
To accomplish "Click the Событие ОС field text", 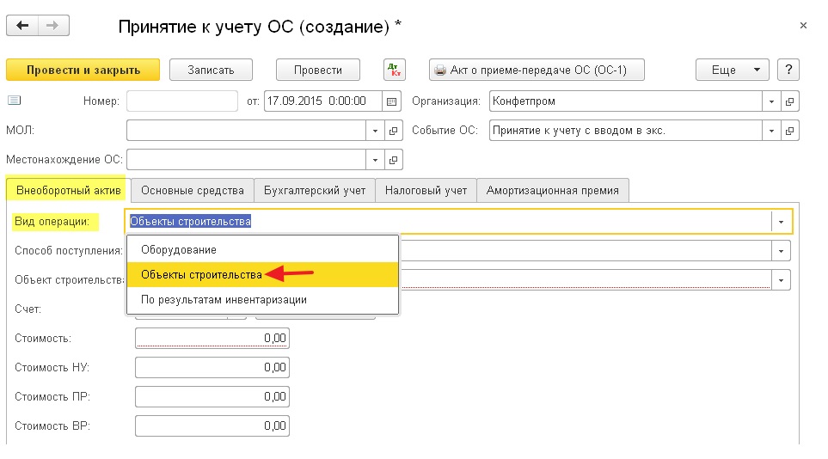I will 626,131.
